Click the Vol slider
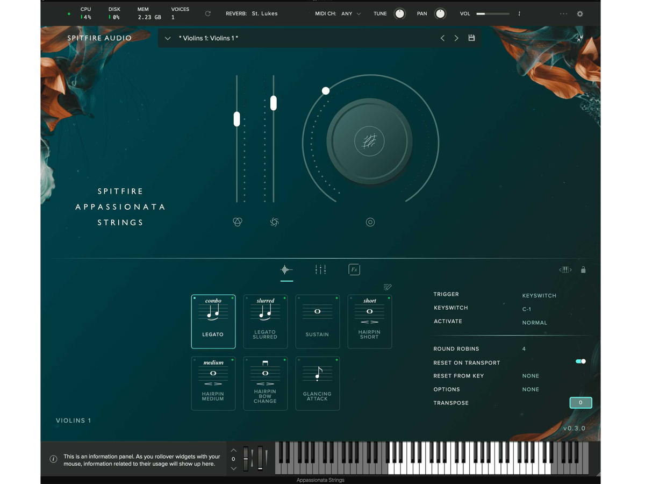Screen dimensions: 645x484 (493, 13)
